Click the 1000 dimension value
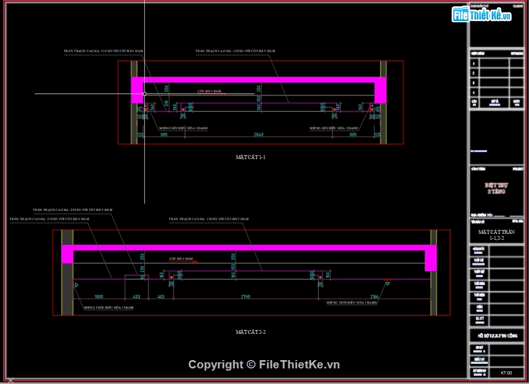 point(99,297)
